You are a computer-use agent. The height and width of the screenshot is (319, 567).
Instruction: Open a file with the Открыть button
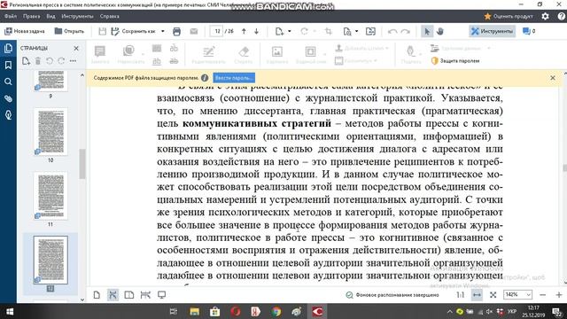[x=69, y=32]
